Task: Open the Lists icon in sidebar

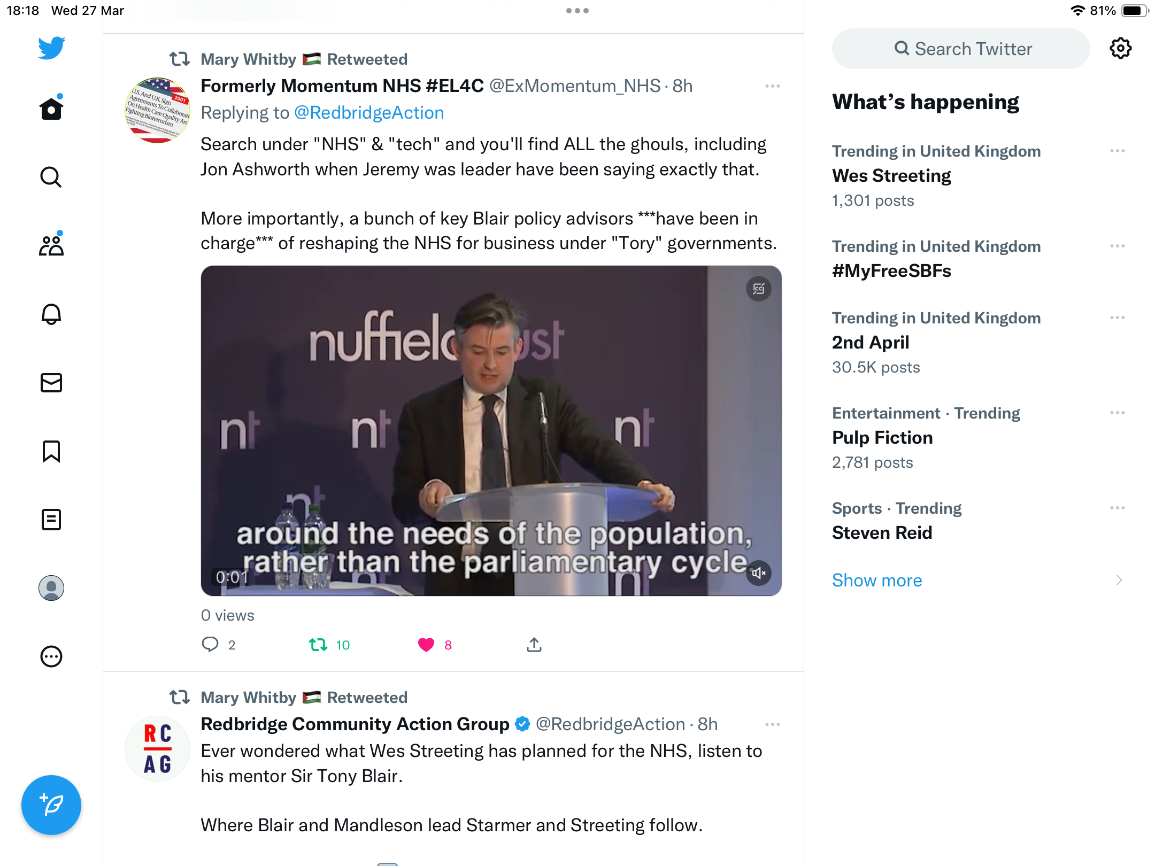Action: [x=51, y=519]
